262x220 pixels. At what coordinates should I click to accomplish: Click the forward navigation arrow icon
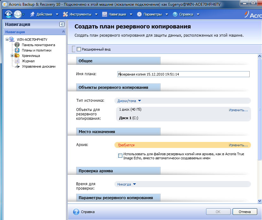pyautogui.click(x=18, y=14)
